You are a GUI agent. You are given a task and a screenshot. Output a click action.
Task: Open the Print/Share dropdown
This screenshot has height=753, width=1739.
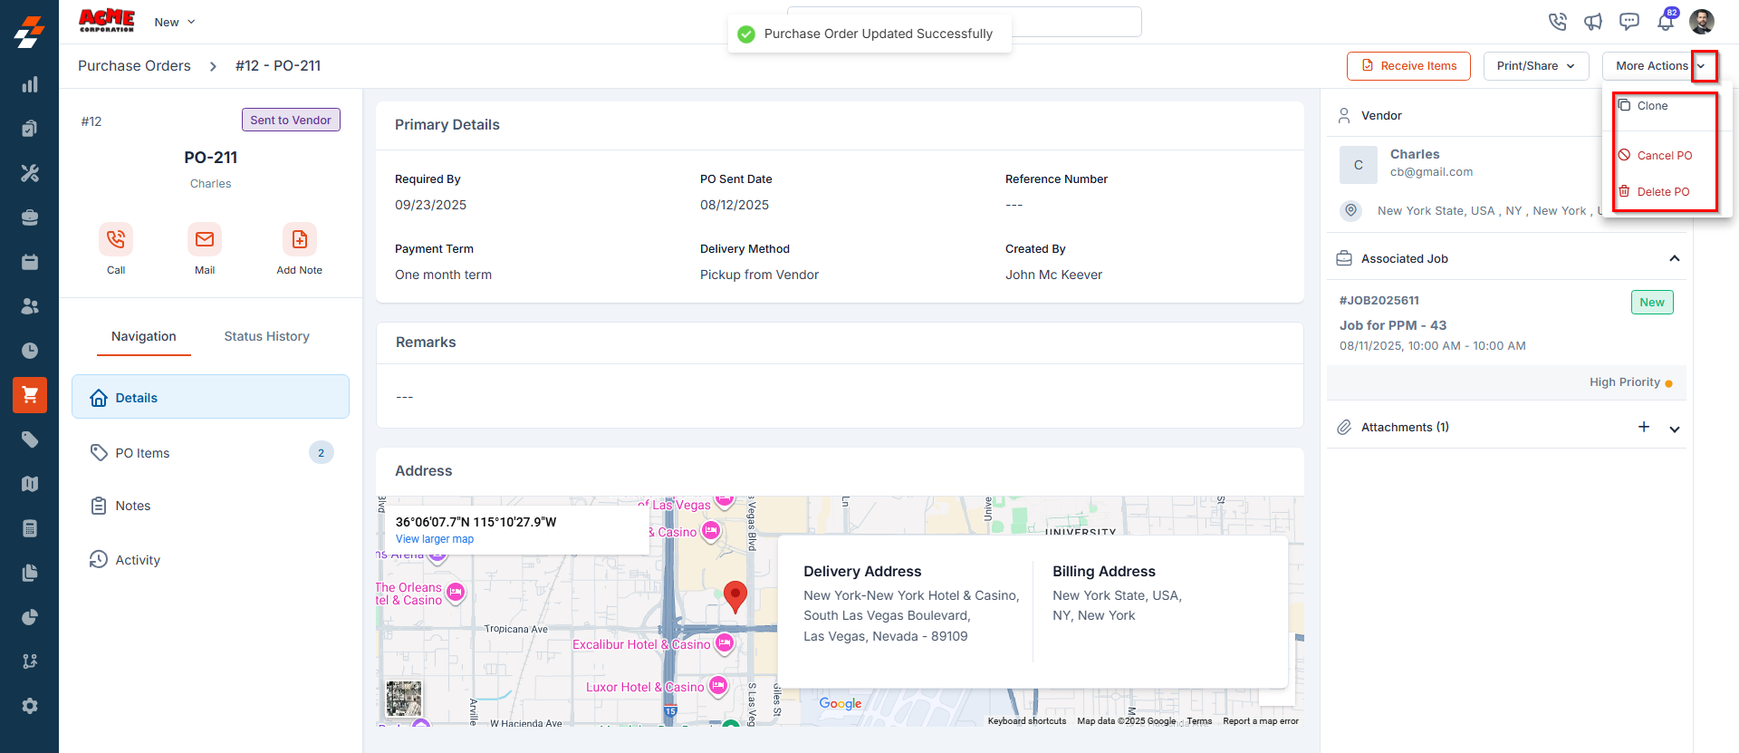click(1536, 66)
